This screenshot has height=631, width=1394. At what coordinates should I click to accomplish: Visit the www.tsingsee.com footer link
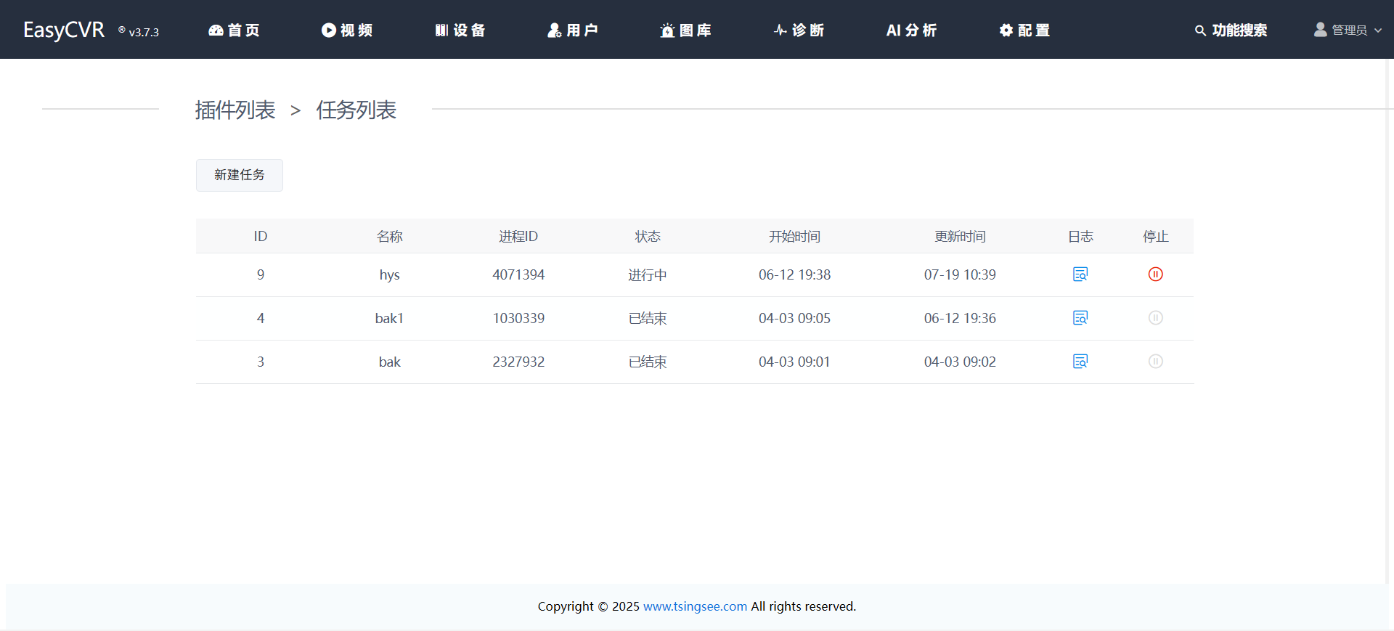695,606
